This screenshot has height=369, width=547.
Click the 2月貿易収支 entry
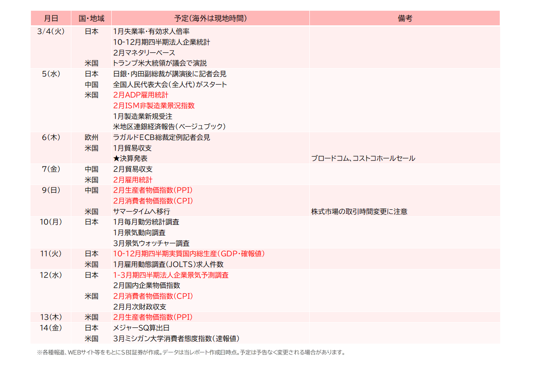(133, 169)
